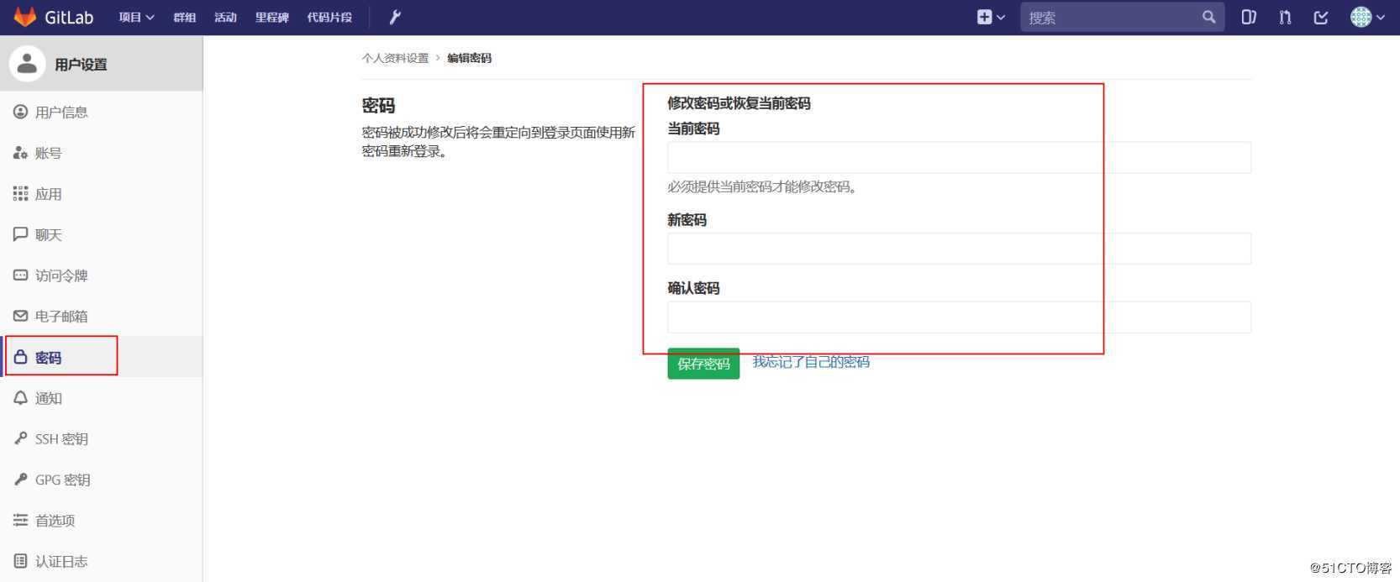
Task: Click the 认证日志 log icon
Action: tap(20, 561)
